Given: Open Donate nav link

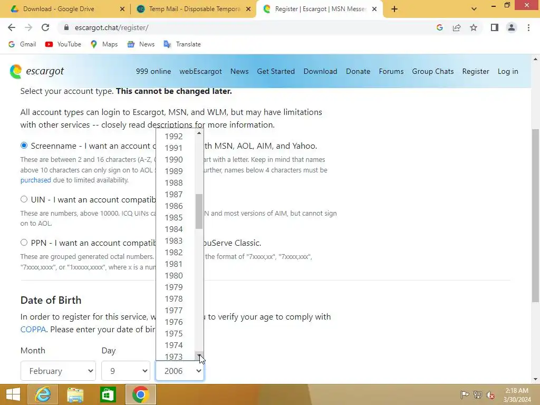Looking at the screenshot, I should (x=358, y=71).
